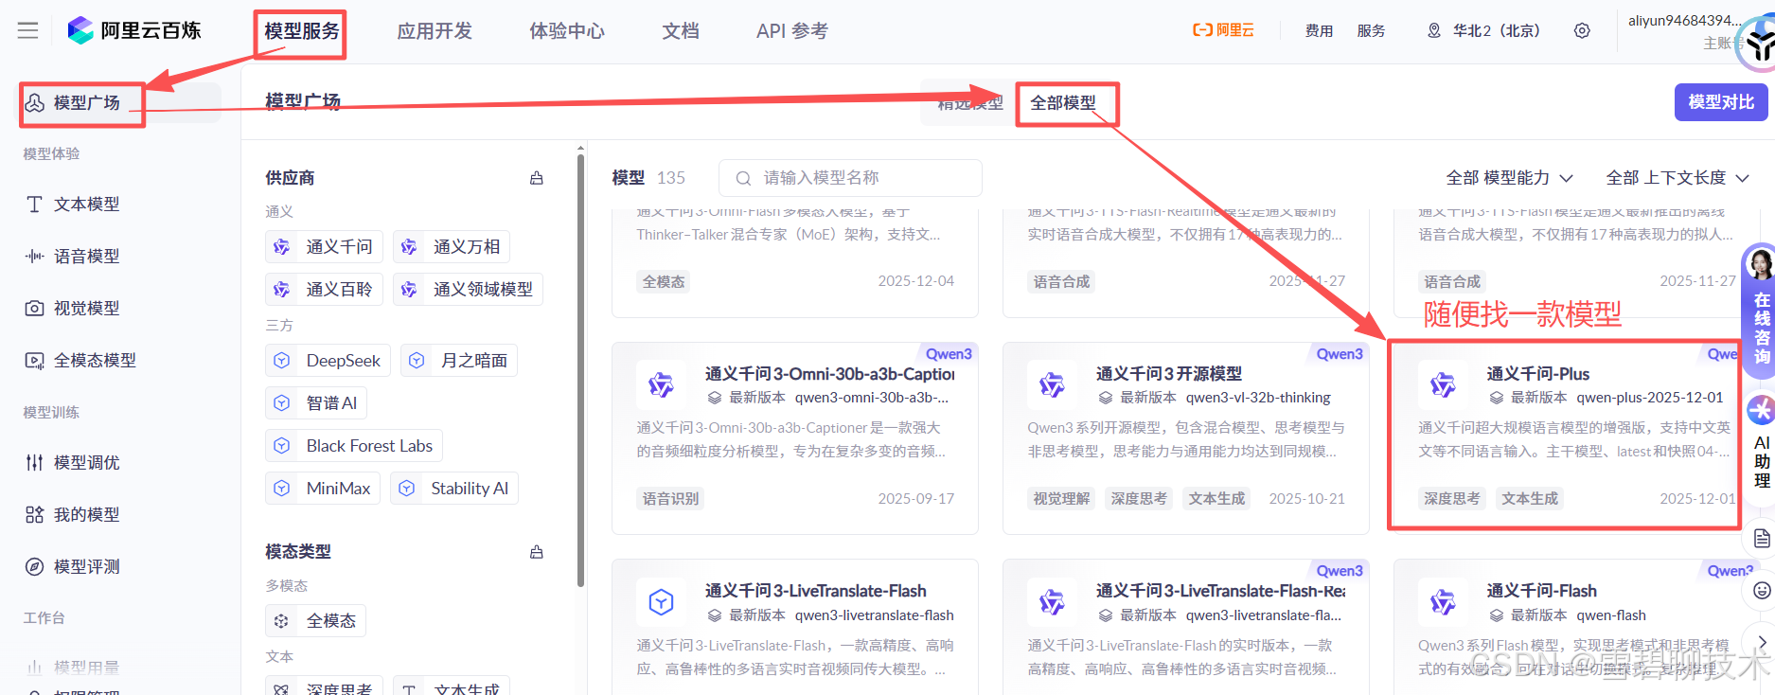
Task: Open the 费用 menu
Action: 1319,31
